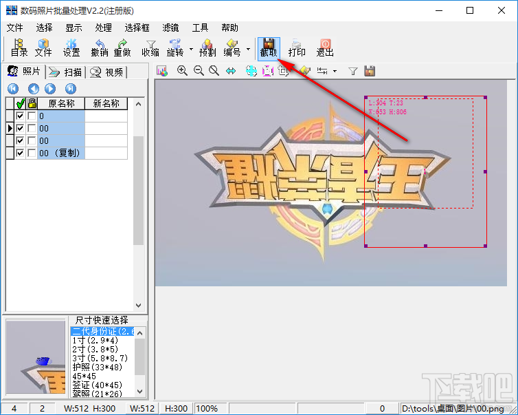Click the 收缩 shrink funnel icon
This screenshot has width=518, height=415.
coord(150,48)
